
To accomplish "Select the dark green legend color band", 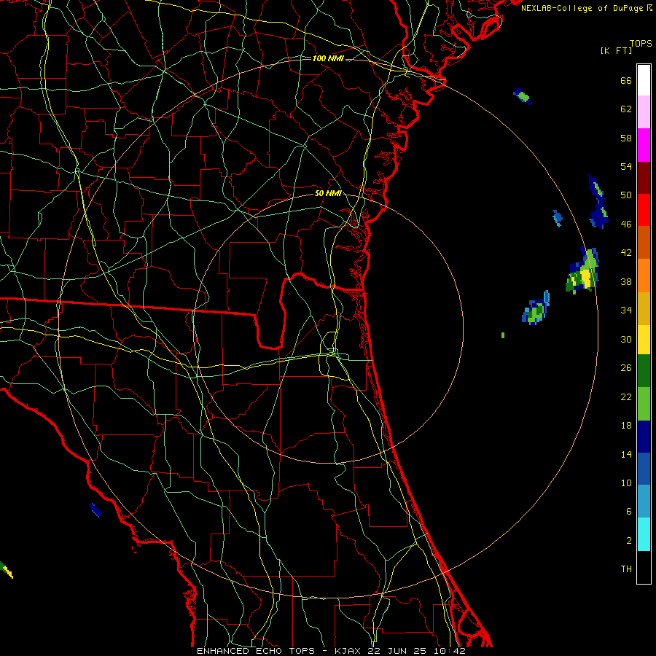I will tap(644, 371).
